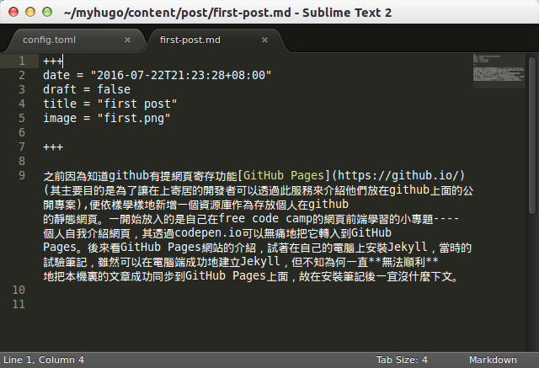This screenshot has width=539, height=368.
Task: Click the codepen.io text in paragraph
Action: [x=208, y=233]
